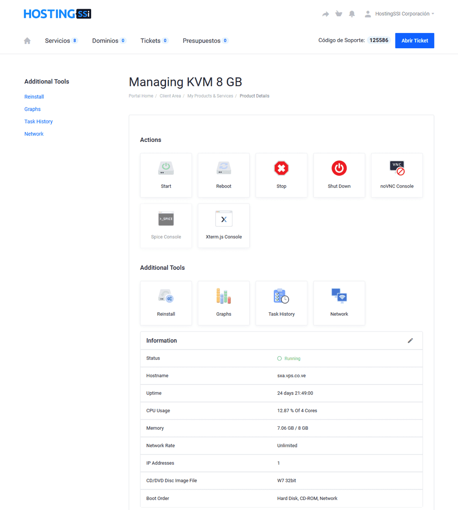Click the Task History sidebar link

point(39,122)
